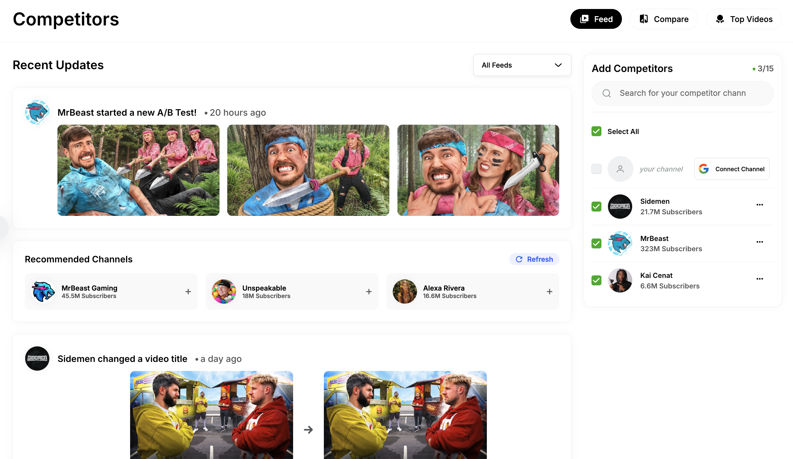Click the competitor search input field

pos(682,93)
